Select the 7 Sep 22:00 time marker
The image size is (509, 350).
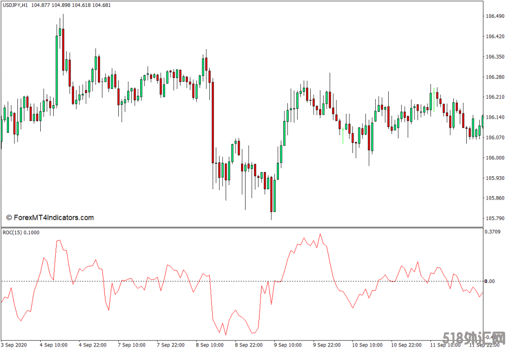click(x=170, y=345)
